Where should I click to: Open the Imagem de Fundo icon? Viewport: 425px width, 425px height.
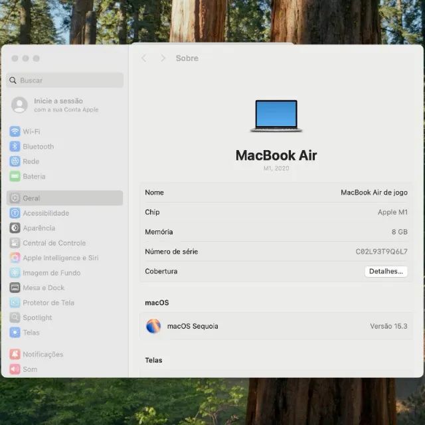[15, 273]
